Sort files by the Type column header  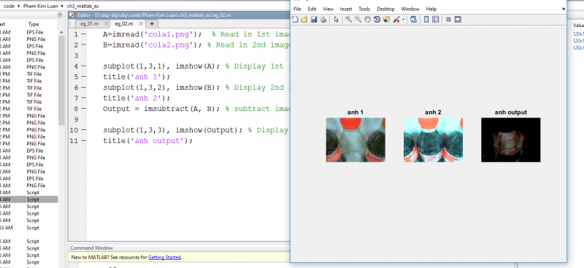[x=33, y=24]
